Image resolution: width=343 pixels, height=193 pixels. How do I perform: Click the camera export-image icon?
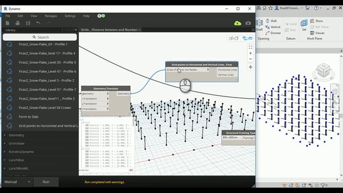pyautogui.click(x=248, y=23)
